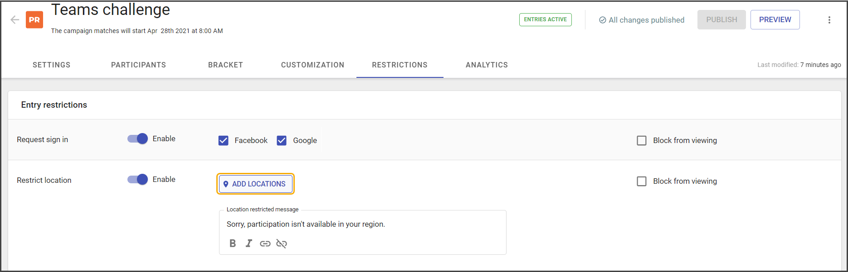This screenshot has height=272, width=848.
Task: Click the checkmark icon beside All changes published
Action: (603, 20)
